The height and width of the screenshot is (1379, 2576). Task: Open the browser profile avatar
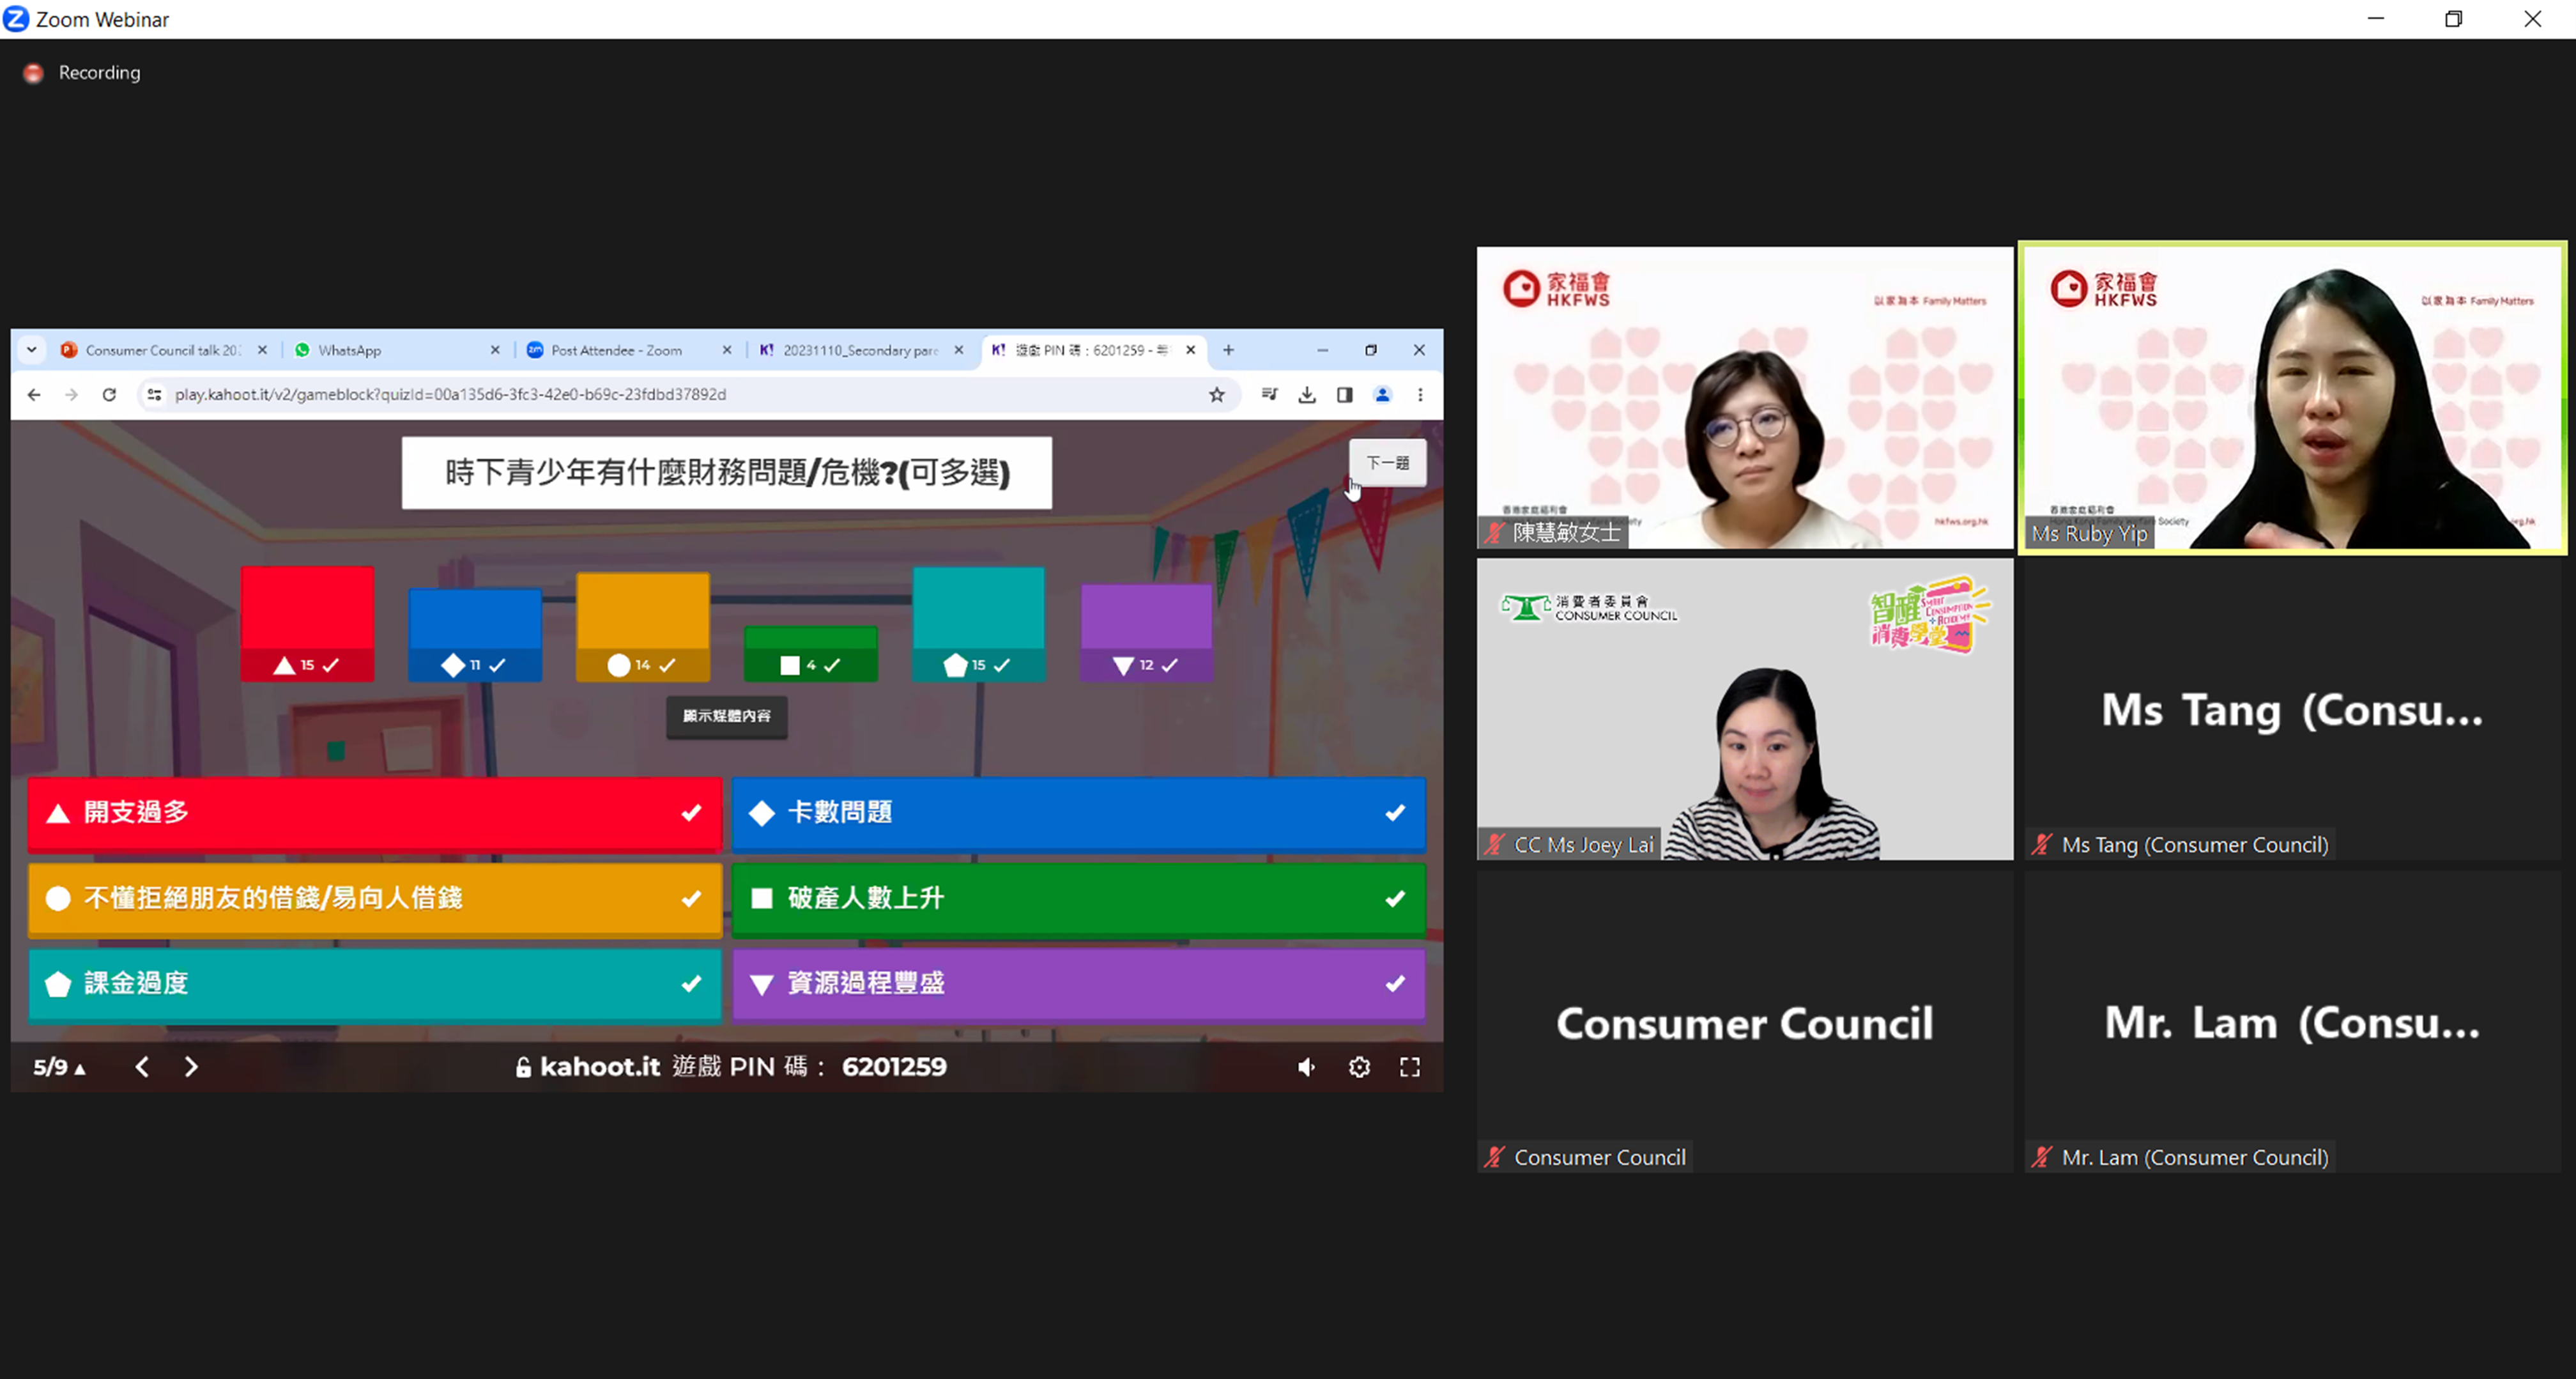coord(1383,395)
